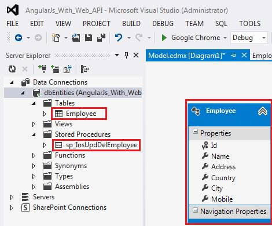Viewport: 272px width, 226px height.
Task: Open the PROJECT menu
Action: [97, 24]
